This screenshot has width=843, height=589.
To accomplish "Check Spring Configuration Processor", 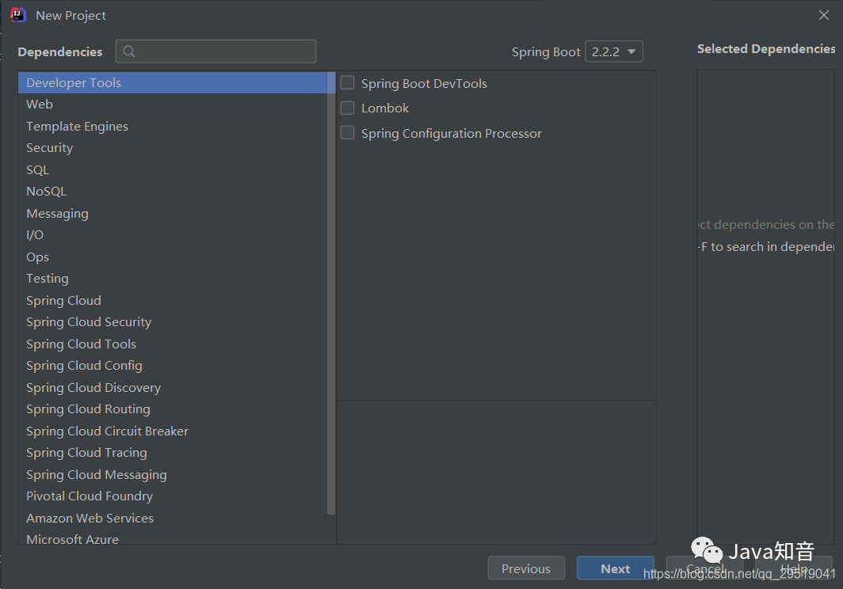I will tap(348, 133).
